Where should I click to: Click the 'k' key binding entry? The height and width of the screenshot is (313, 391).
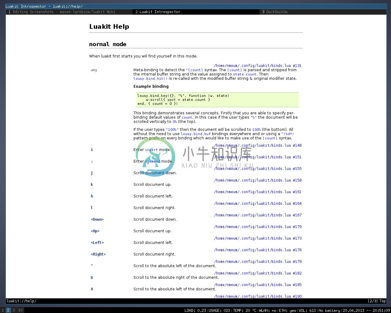coord(92,185)
